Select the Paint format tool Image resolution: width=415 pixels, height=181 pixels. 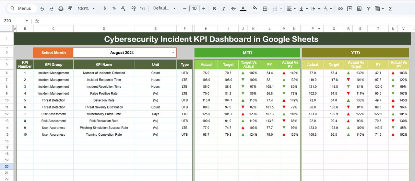click(x=70, y=9)
